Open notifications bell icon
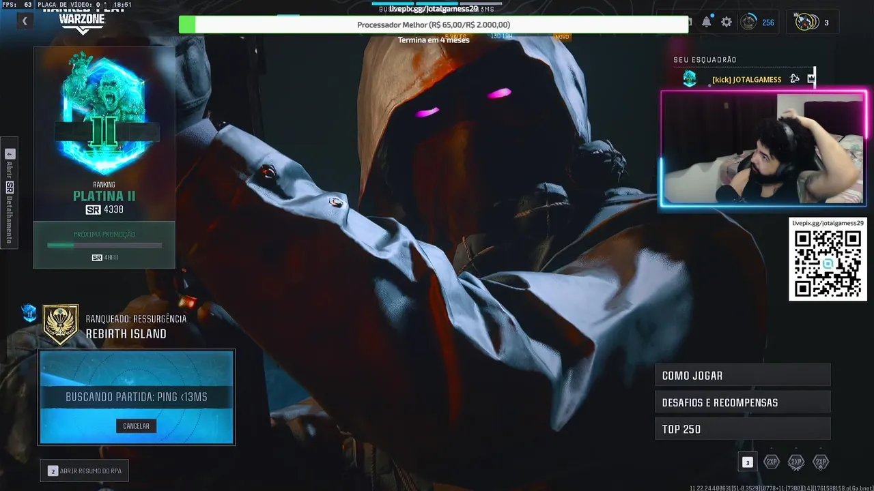The height and width of the screenshot is (491, 874). pyautogui.click(x=707, y=23)
